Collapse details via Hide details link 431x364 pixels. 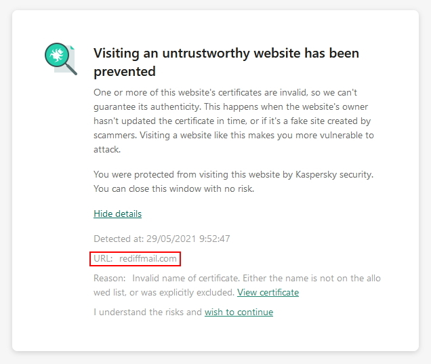coord(118,214)
